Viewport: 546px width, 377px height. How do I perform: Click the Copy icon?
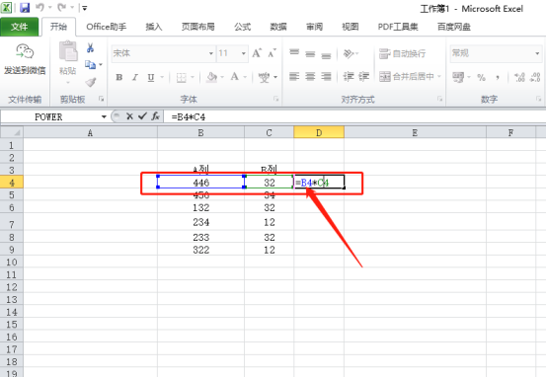90,65
